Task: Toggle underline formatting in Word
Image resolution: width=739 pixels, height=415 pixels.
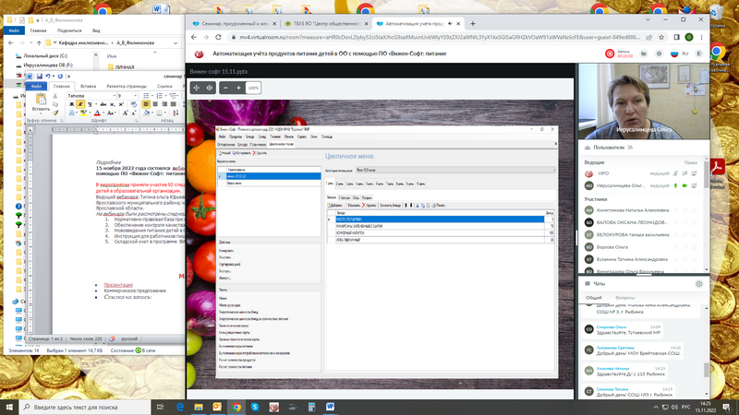Action: tap(90, 104)
